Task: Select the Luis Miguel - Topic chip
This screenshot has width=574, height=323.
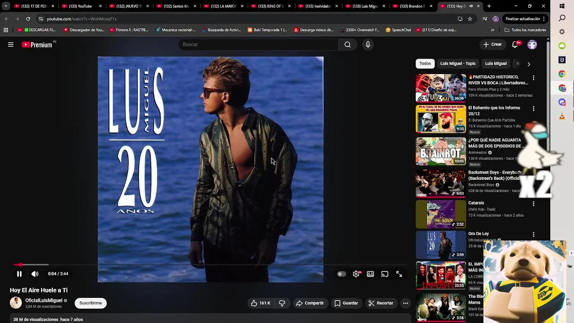Action: point(458,64)
